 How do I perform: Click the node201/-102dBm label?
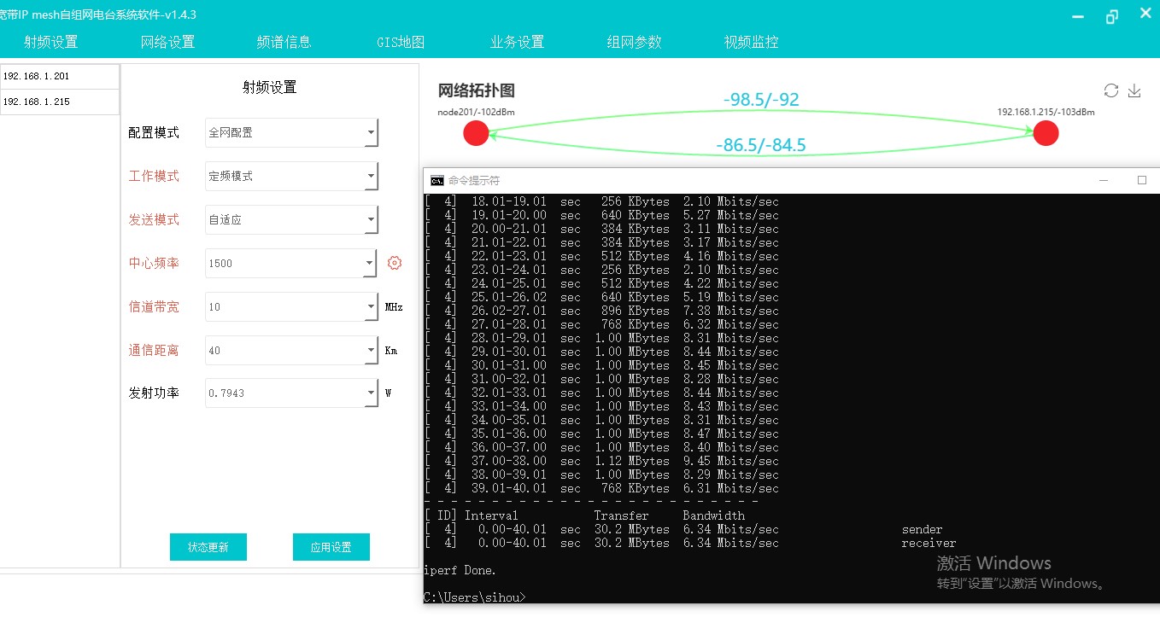click(x=476, y=112)
